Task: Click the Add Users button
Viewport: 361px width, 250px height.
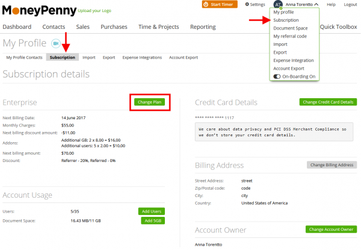Action: coord(152,211)
